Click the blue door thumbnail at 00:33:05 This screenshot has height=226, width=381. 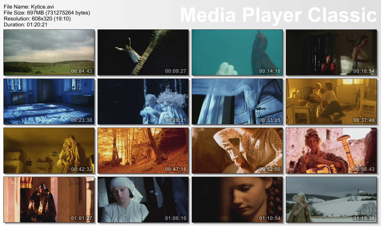(237, 101)
